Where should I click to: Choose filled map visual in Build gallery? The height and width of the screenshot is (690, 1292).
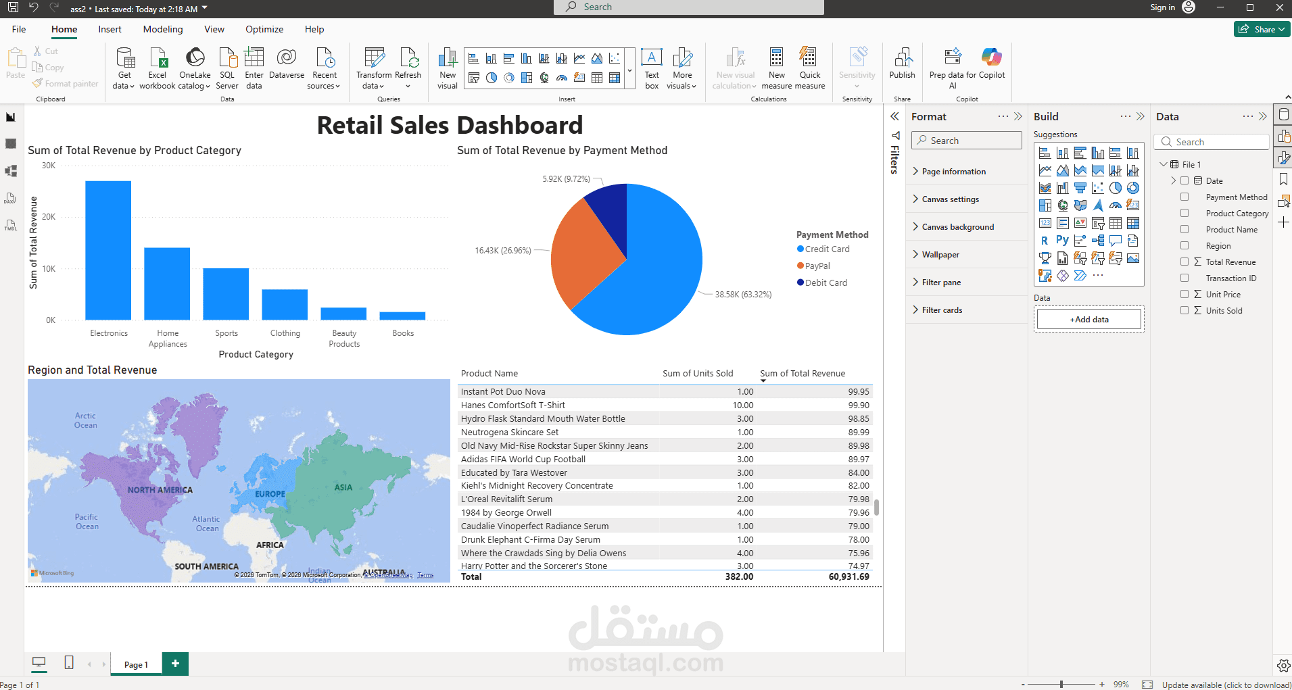(1080, 205)
